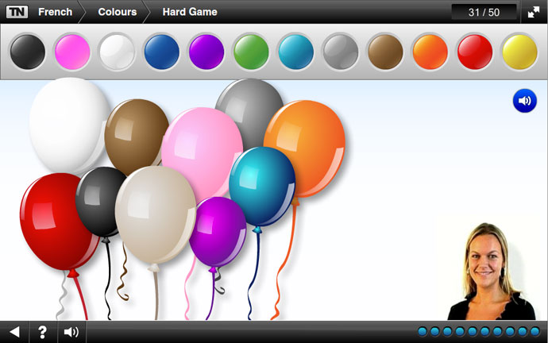Image resolution: width=548 pixels, height=343 pixels.
Task: Open help with the question mark icon
Action: [43, 332]
